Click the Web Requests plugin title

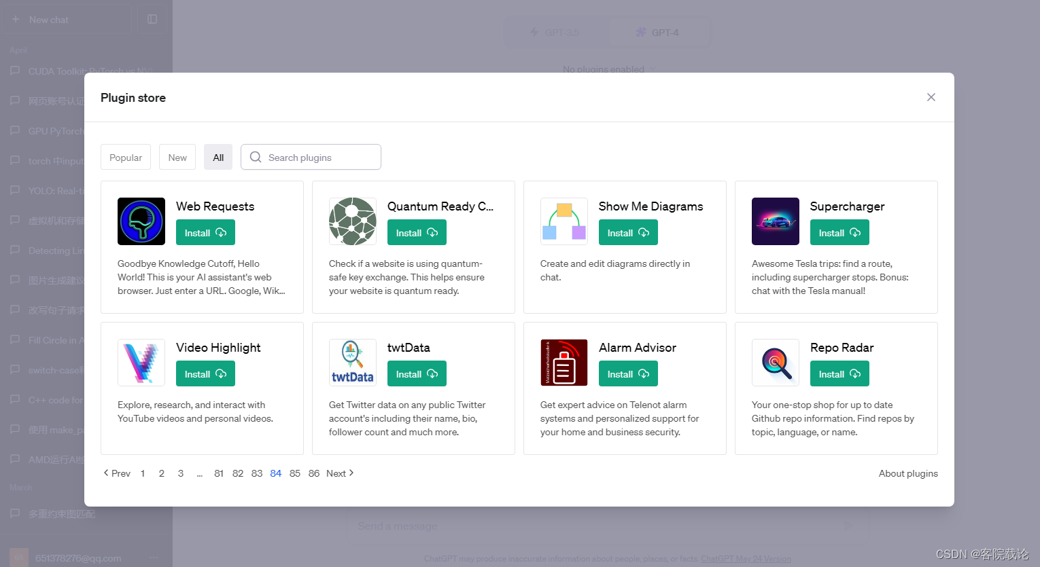[215, 206]
